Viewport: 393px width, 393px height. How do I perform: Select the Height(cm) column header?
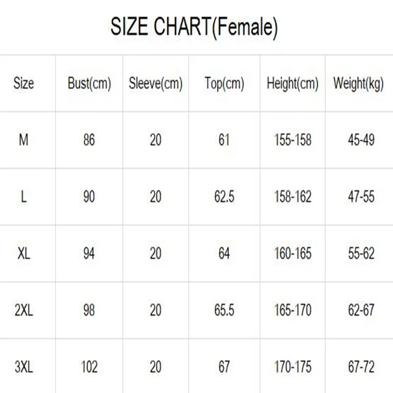(x=292, y=84)
